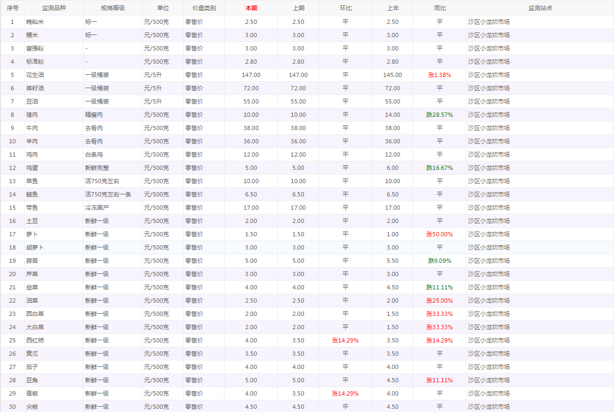Select the 尖椒 product name cell
This screenshot has height=412, width=614.
(x=32, y=407)
